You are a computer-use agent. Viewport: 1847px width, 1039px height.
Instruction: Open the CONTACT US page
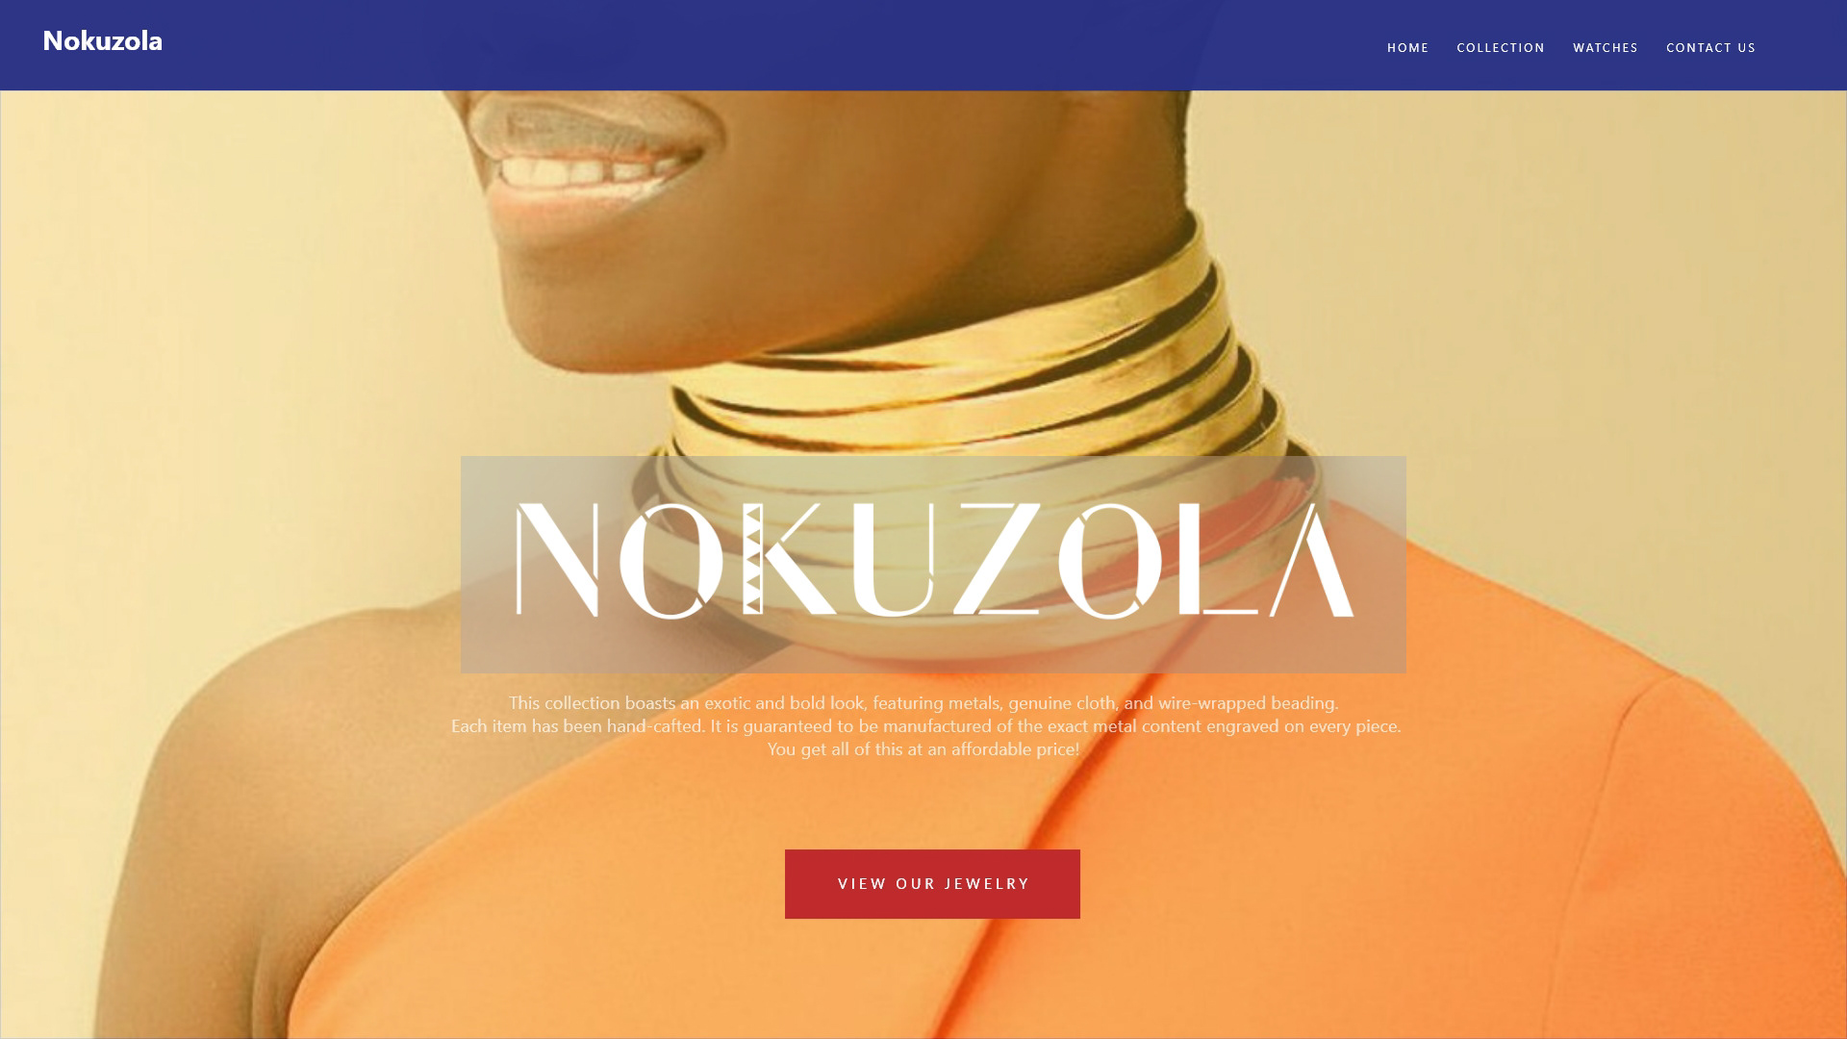point(1710,48)
